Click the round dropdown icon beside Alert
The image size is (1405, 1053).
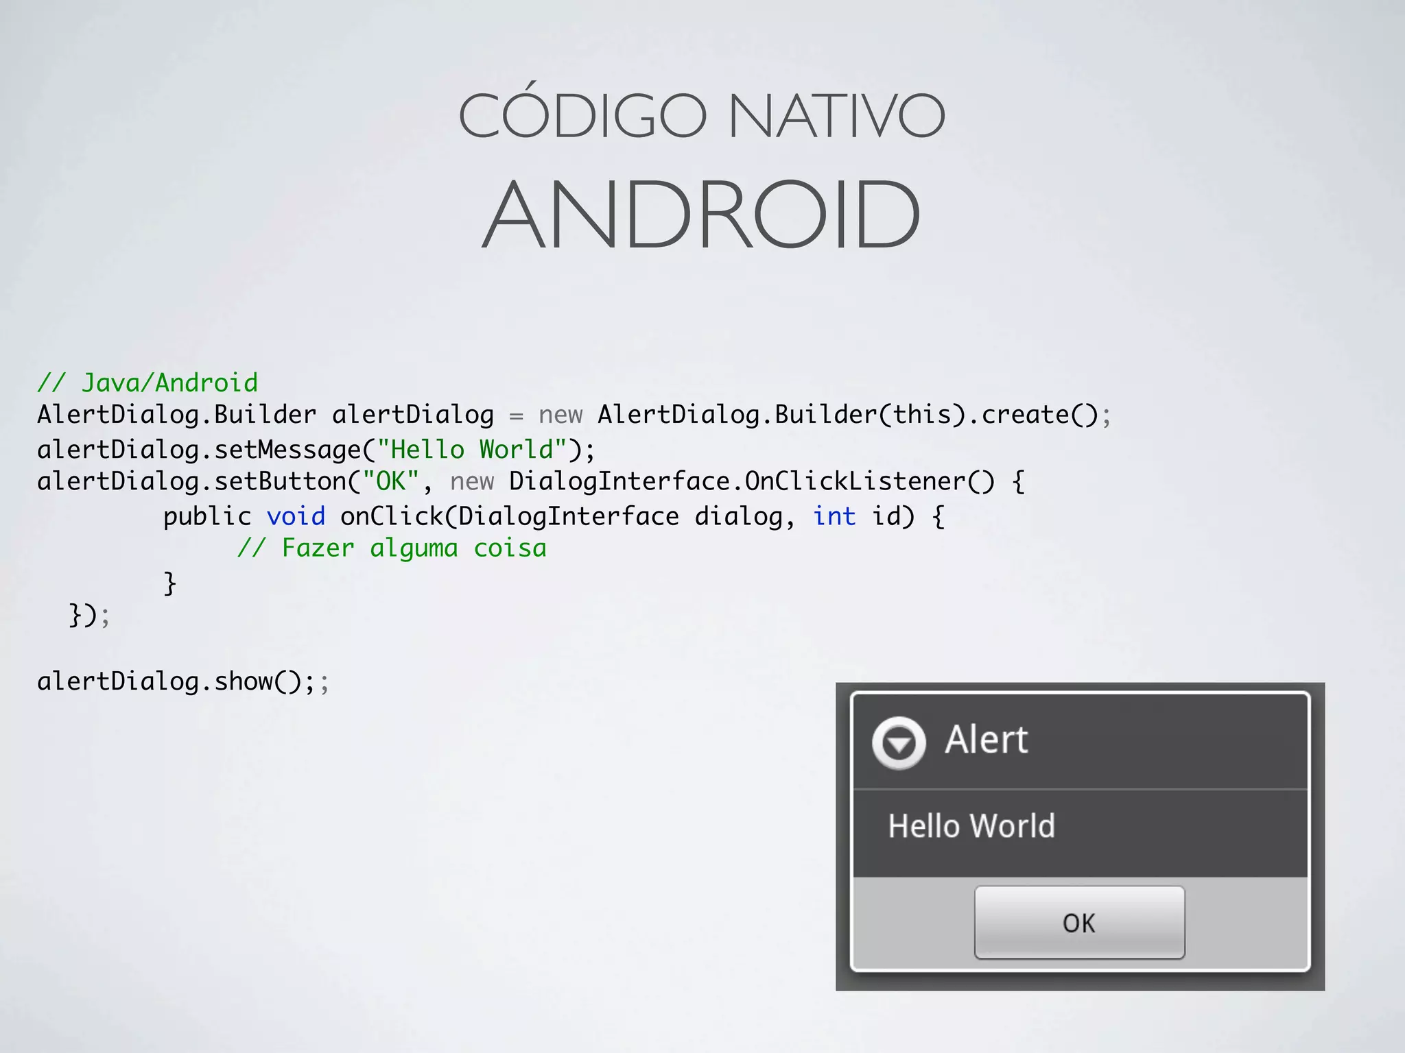tap(899, 743)
